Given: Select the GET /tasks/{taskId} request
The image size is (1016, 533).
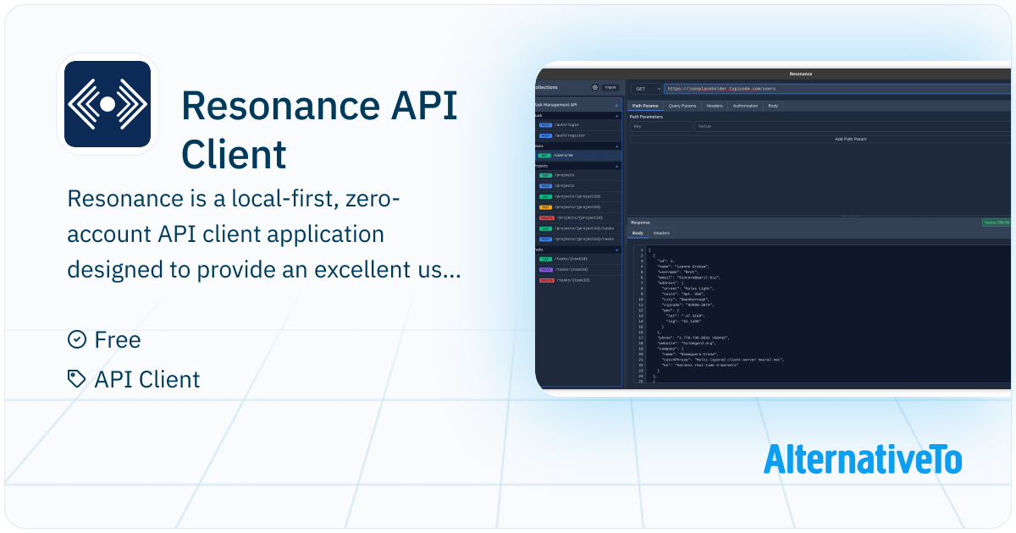Looking at the screenshot, I should (578, 259).
